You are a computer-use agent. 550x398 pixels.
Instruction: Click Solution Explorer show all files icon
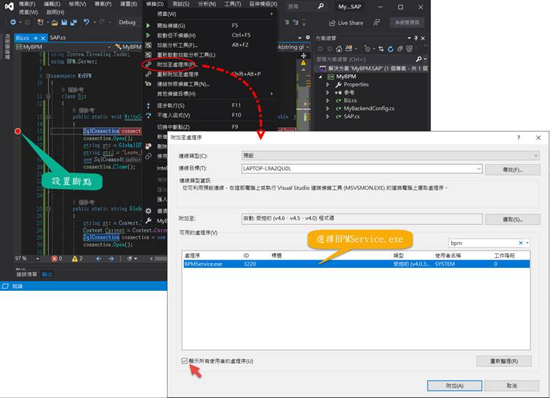[x=409, y=49]
